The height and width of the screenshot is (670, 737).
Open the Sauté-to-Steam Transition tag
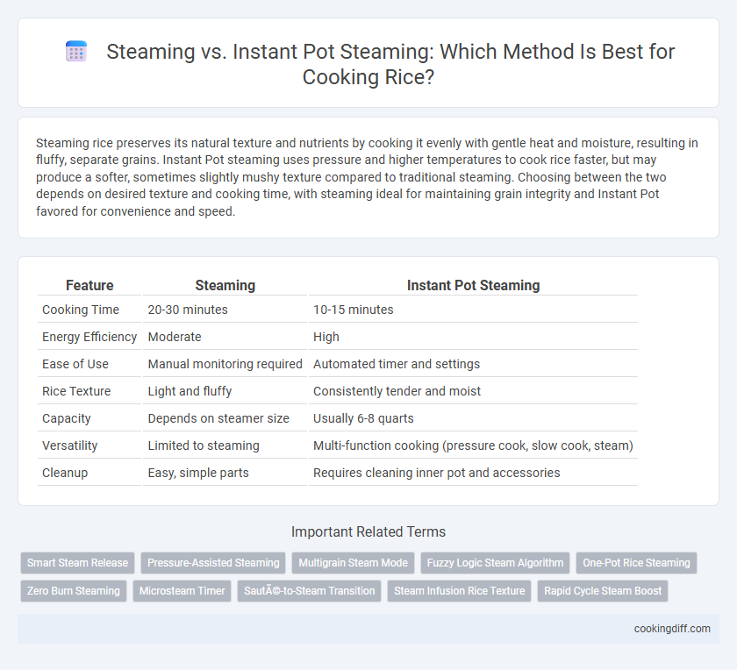click(x=309, y=591)
